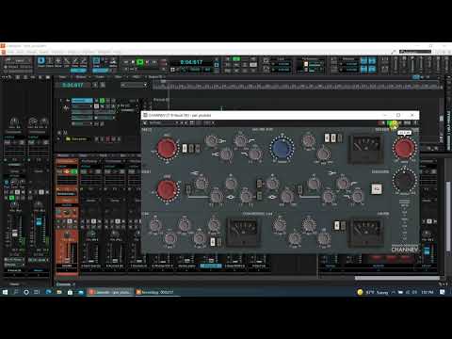This screenshot has height=339, width=452.
Task: Open the Windows Start menu
Action: point(5,292)
